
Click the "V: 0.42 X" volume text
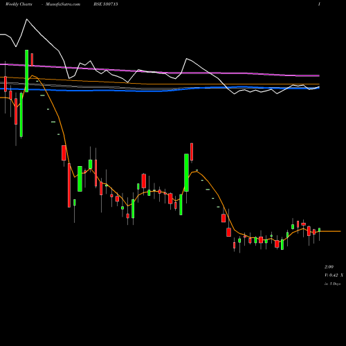(334, 275)
